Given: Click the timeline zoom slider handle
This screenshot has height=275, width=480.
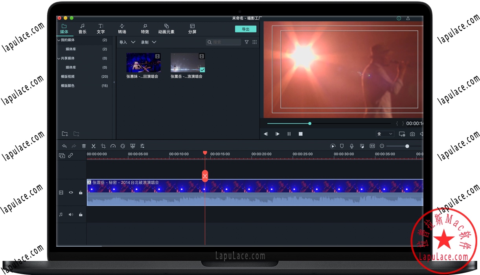Looking at the screenshot, I should click(407, 146).
